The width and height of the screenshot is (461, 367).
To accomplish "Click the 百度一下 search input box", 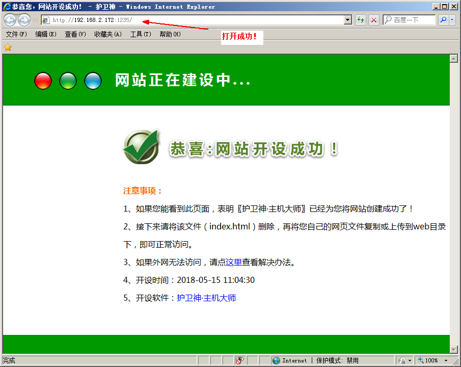I will coord(413,20).
